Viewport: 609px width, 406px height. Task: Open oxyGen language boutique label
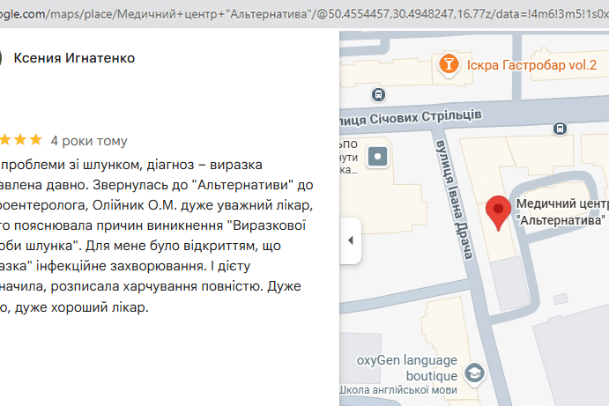[406, 367]
